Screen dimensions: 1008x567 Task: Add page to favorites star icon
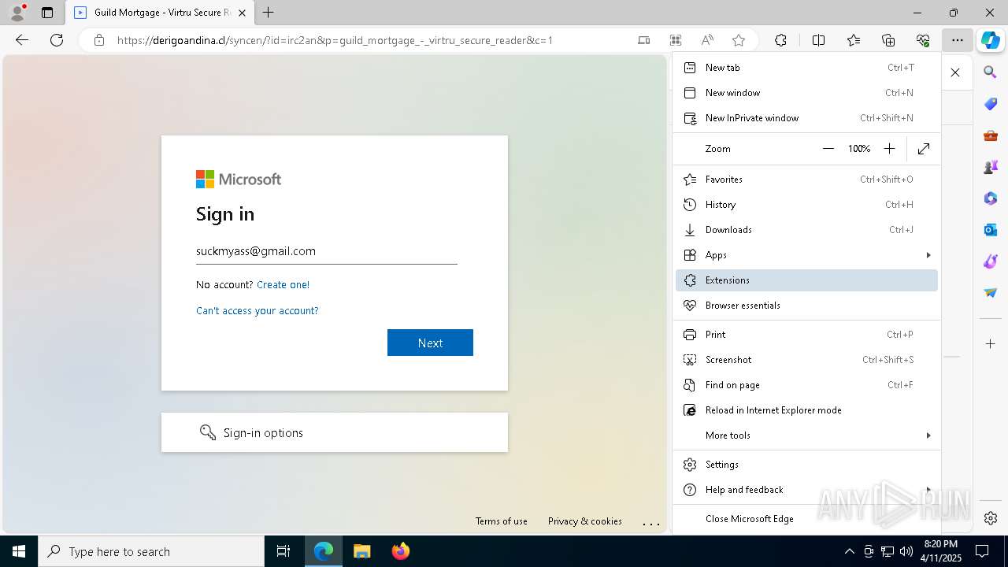click(739, 40)
